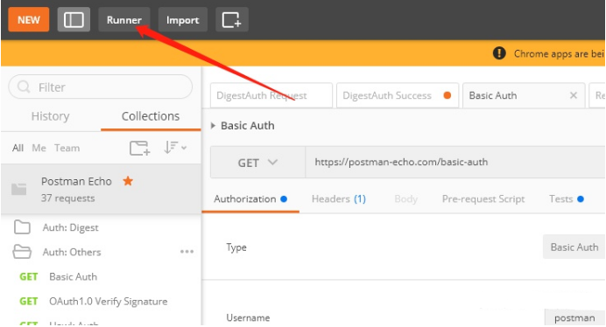606x327 pixels.
Task: Open the sort collections dropdown
Action: click(175, 148)
